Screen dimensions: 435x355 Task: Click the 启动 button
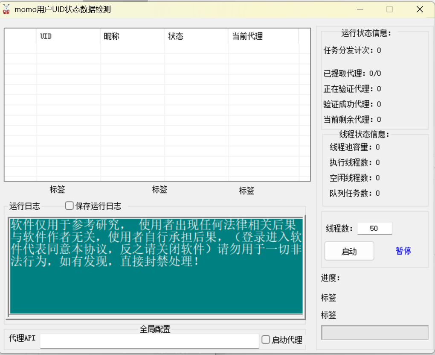(349, 251)
